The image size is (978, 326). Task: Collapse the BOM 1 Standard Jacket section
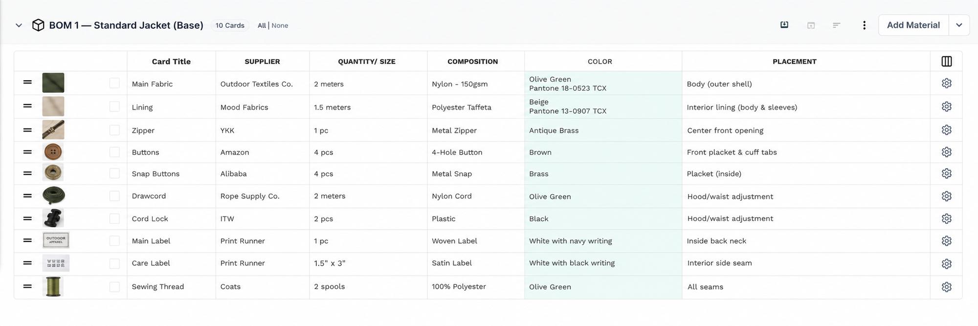[19, 25]
